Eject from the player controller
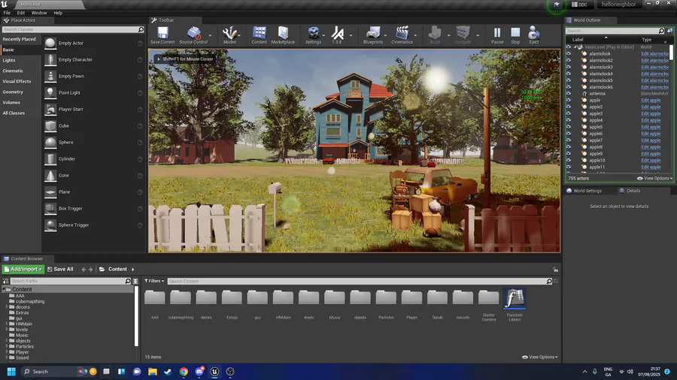Viewport: 677px width, 380px height. pyautogui.click(x=533, y=35)
